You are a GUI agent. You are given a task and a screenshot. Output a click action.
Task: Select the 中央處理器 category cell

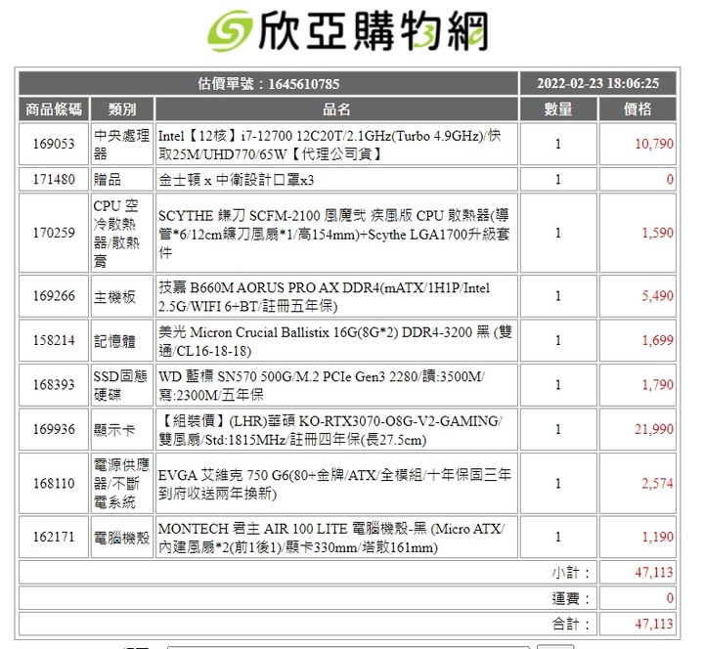pos(122,144)
